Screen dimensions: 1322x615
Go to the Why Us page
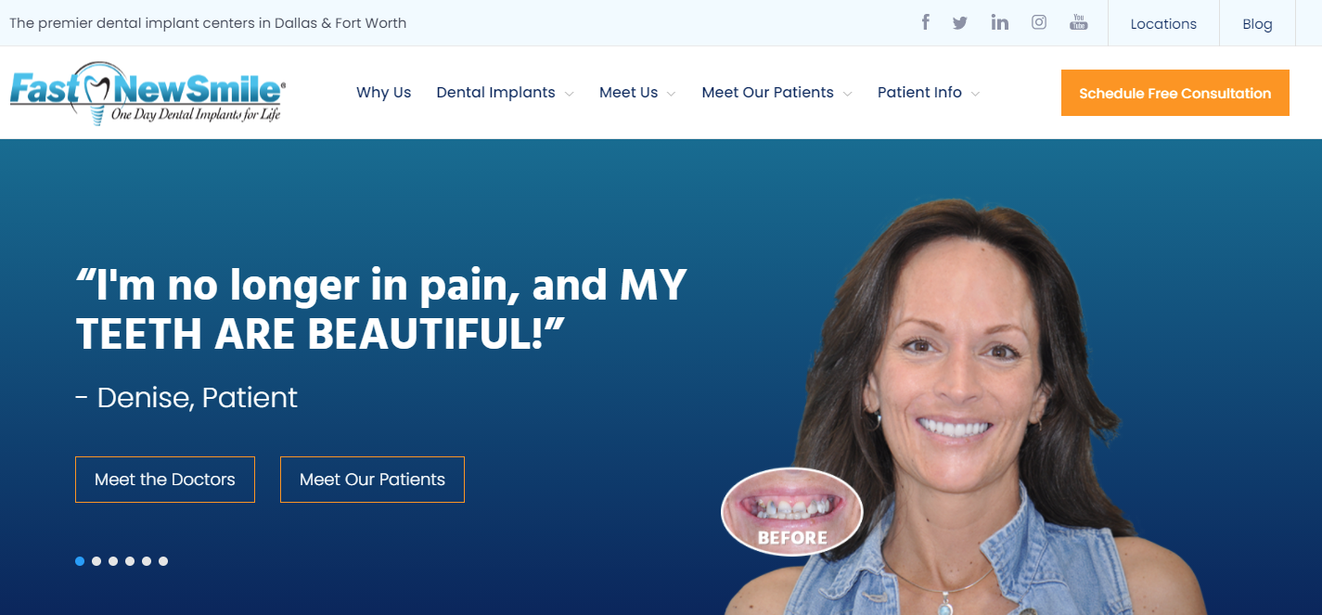coord(383,93)
